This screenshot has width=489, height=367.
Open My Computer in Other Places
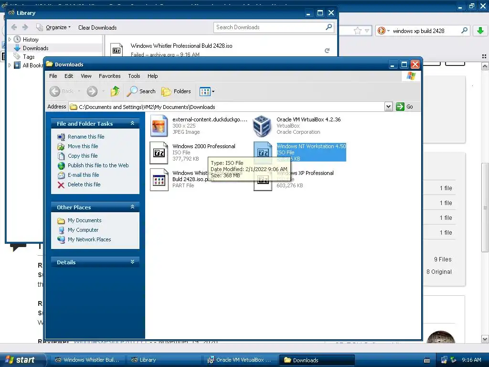pos(83,230)
